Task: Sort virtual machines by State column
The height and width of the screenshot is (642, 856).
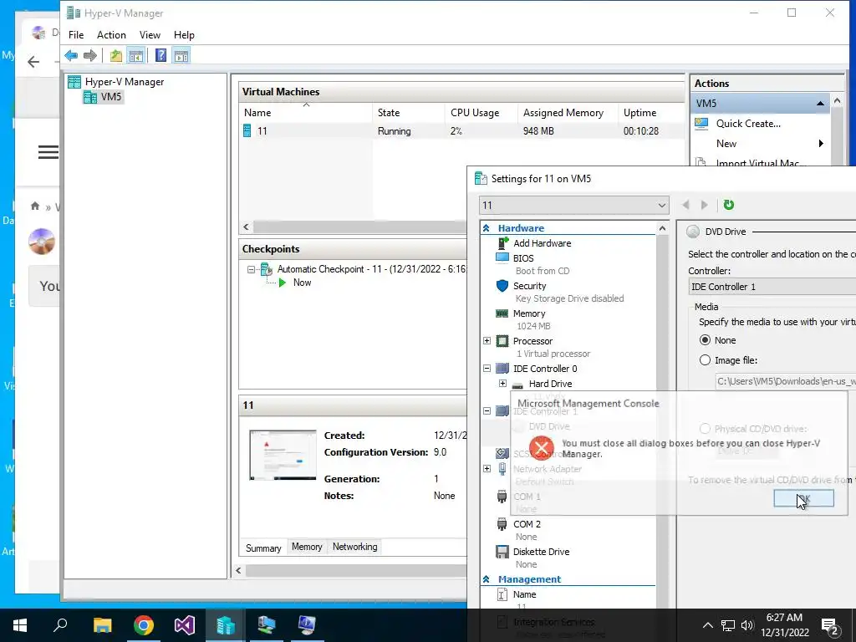Action: (408, 113)
